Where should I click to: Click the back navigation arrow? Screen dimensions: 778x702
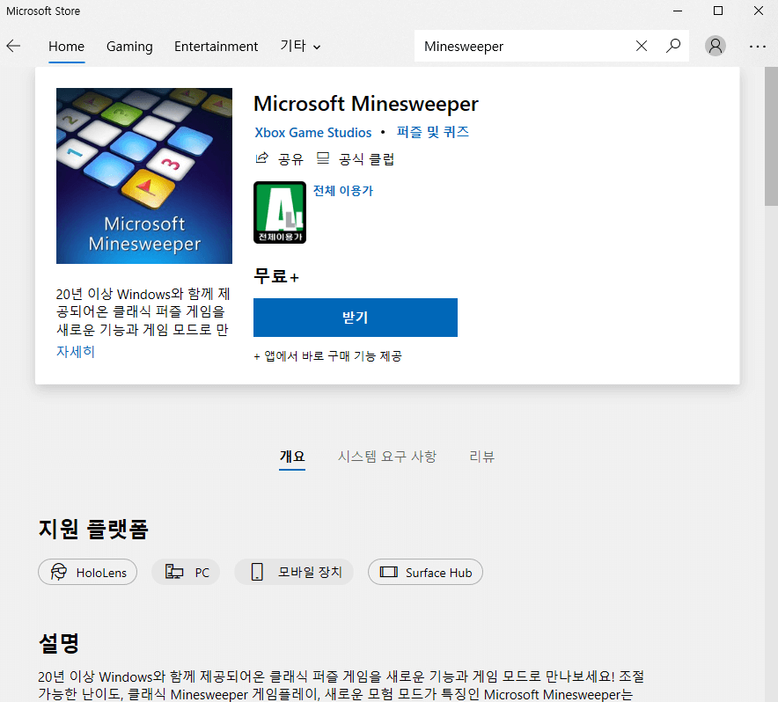tap(14, 46)
